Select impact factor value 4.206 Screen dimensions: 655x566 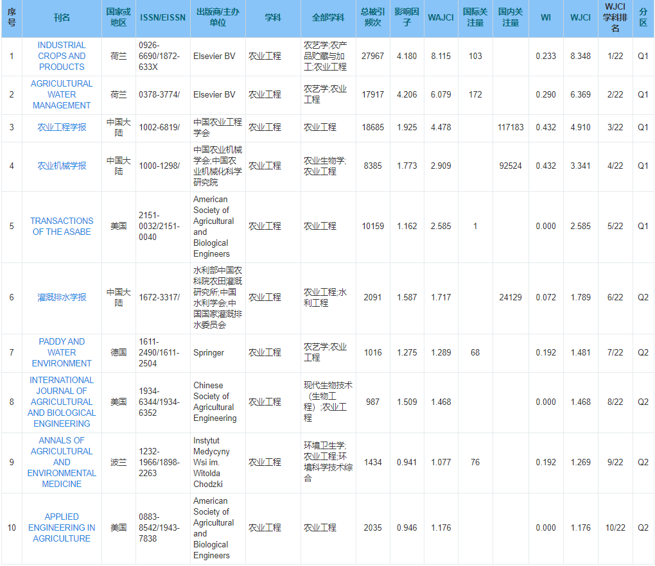coord(407,94)
